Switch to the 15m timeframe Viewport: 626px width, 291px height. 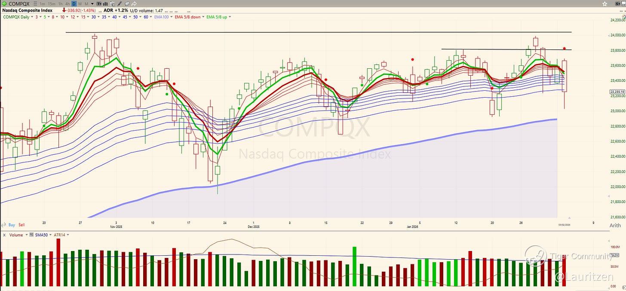[x=52, y=4]
